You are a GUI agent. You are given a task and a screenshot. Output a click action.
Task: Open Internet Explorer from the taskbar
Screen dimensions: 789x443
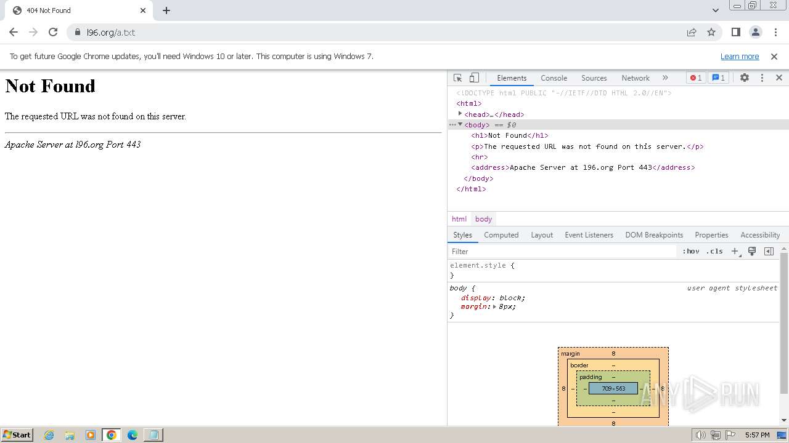tap(49, 435)
